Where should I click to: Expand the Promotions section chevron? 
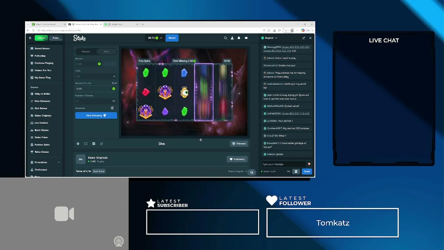coord(59,162)
